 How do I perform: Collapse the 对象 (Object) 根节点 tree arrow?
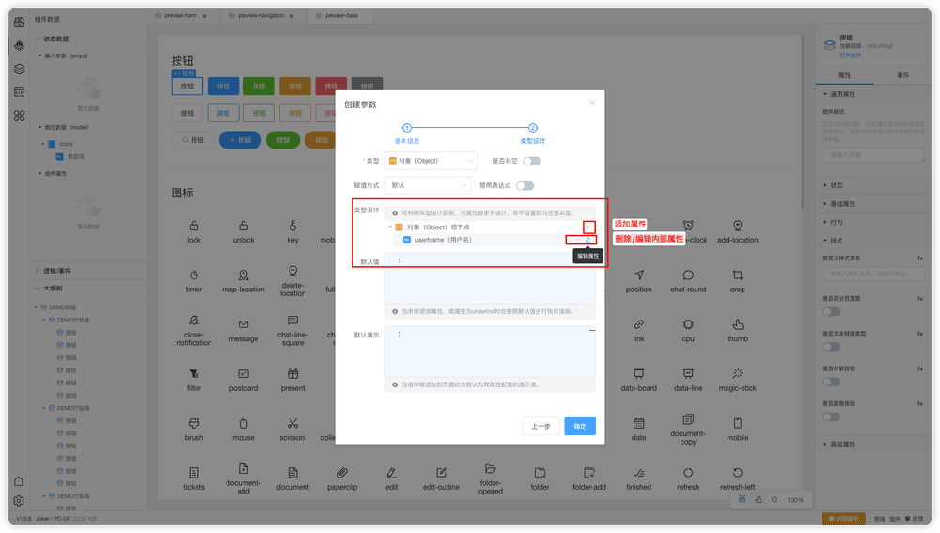pos(390,227)
